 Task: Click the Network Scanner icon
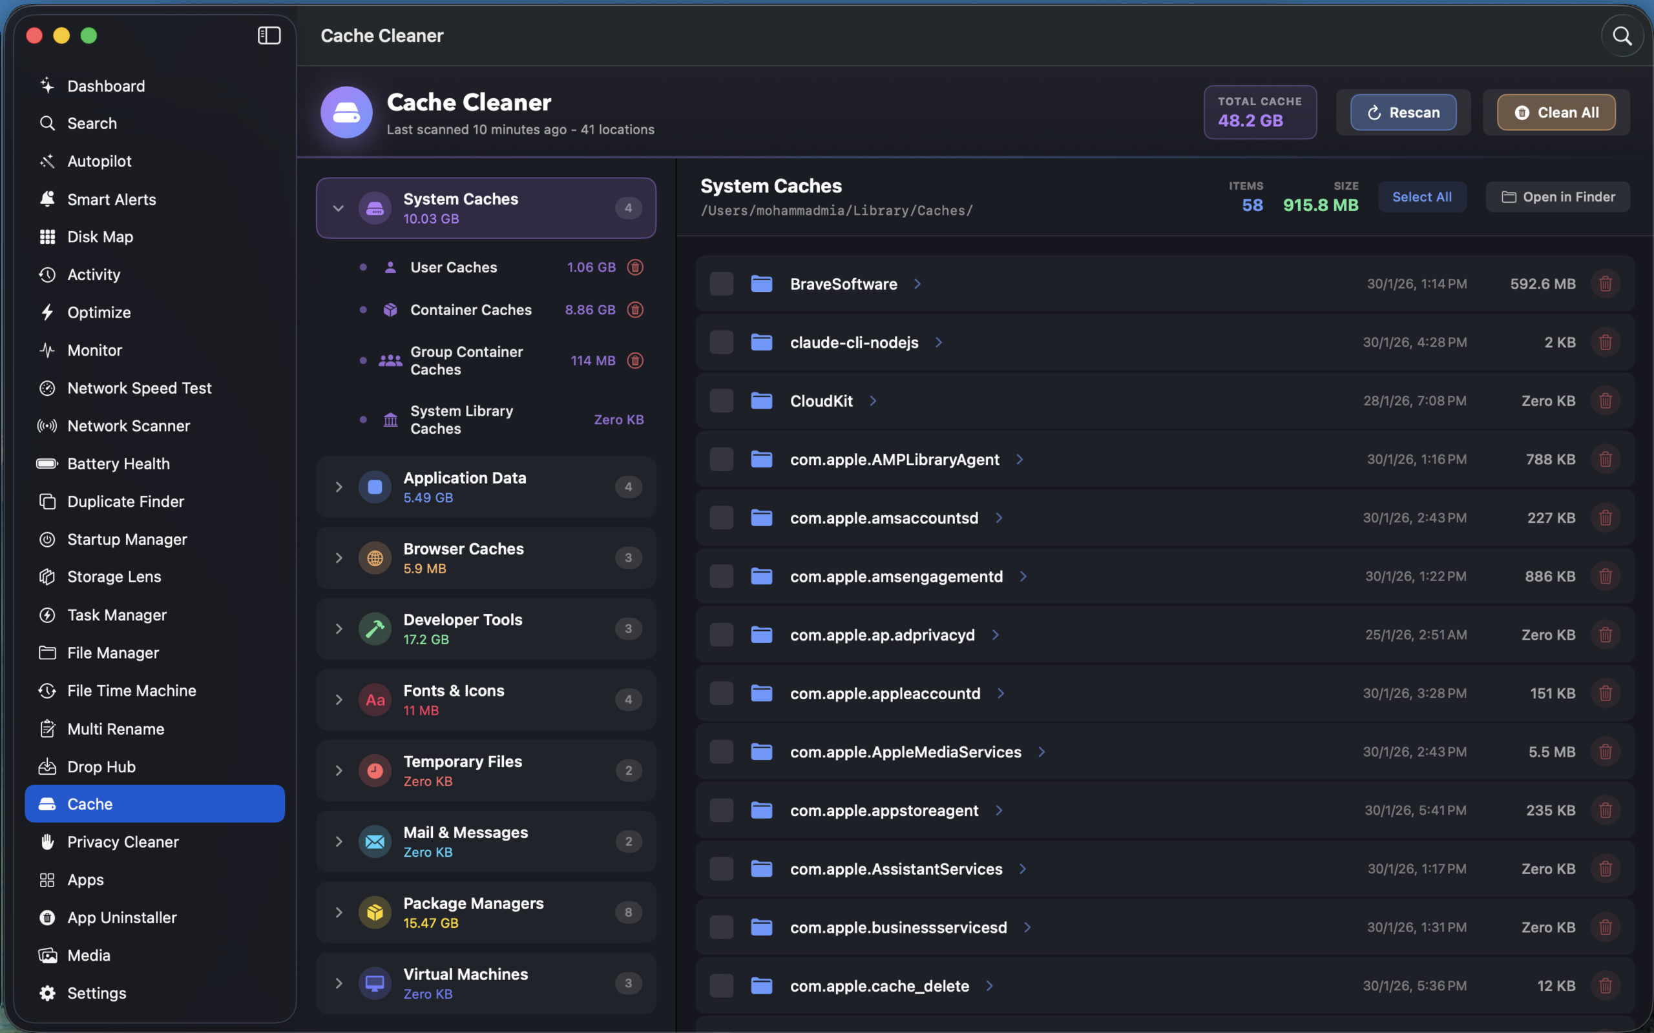47,425
